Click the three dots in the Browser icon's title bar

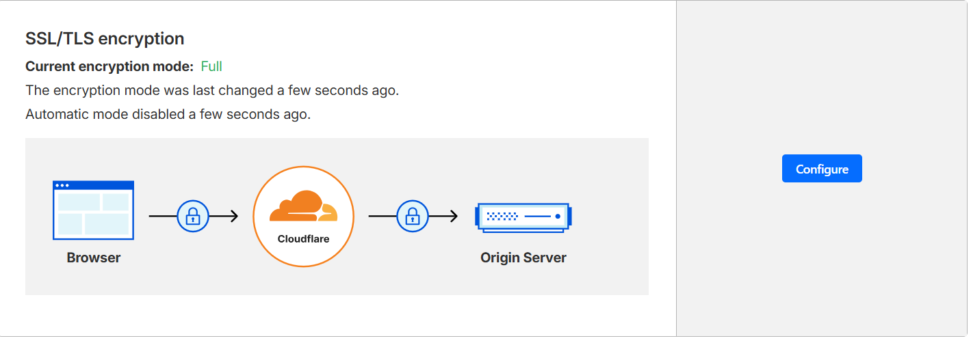point(62,185)
